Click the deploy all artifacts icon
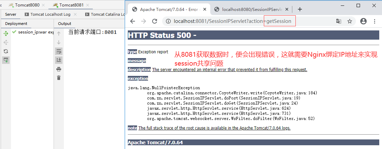 [x=5, y=33]
